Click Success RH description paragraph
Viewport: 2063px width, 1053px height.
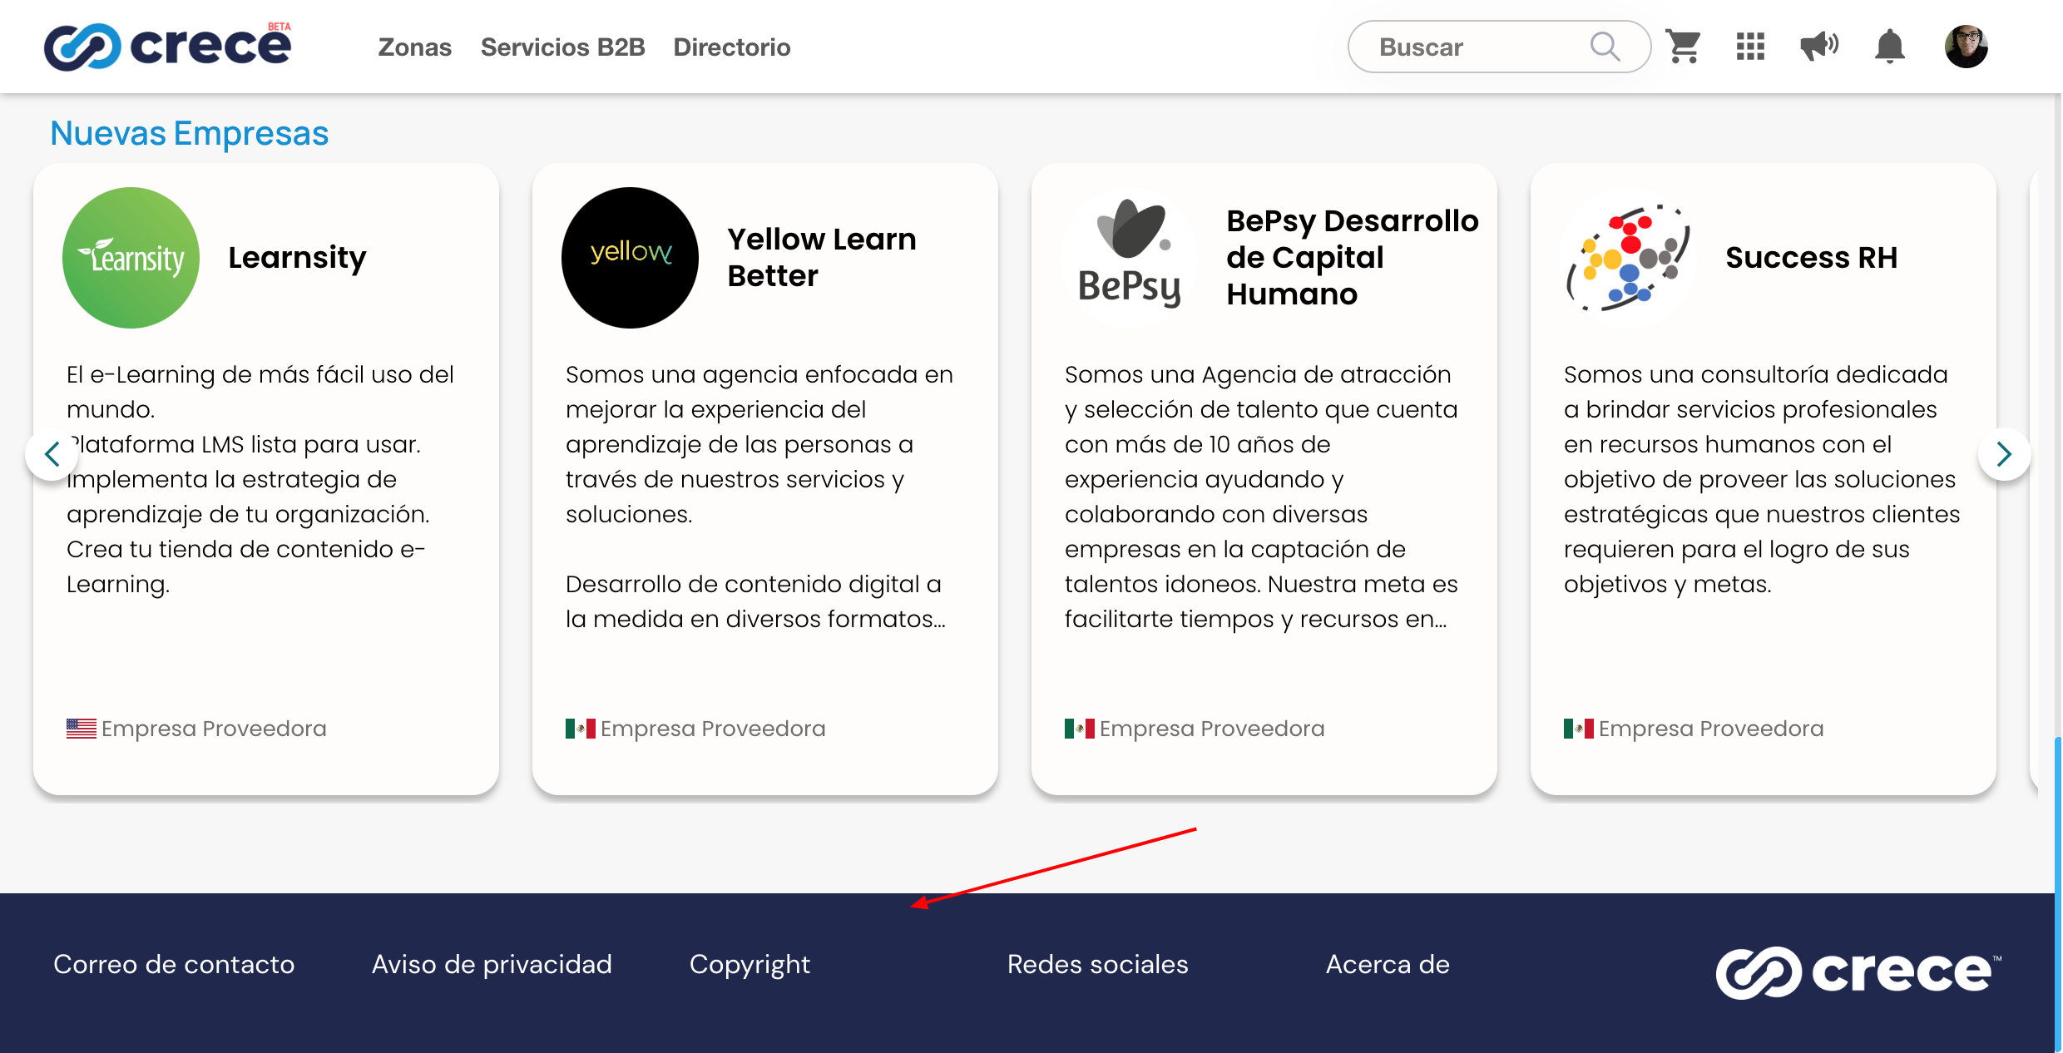[x=1762, y=479]
